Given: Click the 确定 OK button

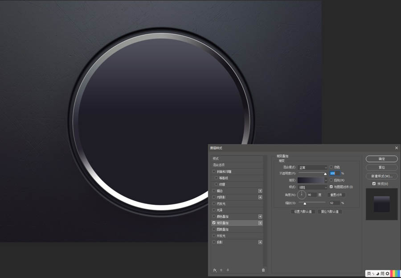Looking at the screenshot, I should coord(382,159).
